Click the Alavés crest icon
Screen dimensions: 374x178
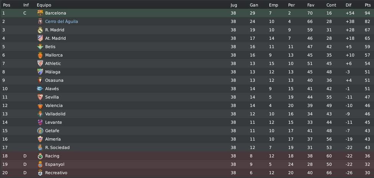click(40, 89)
